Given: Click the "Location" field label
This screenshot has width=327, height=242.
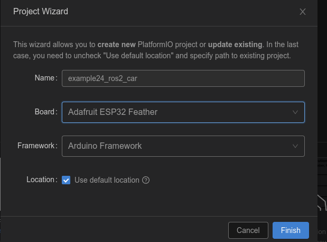Looking at the screenshot, I should click(x=41, y=180).
